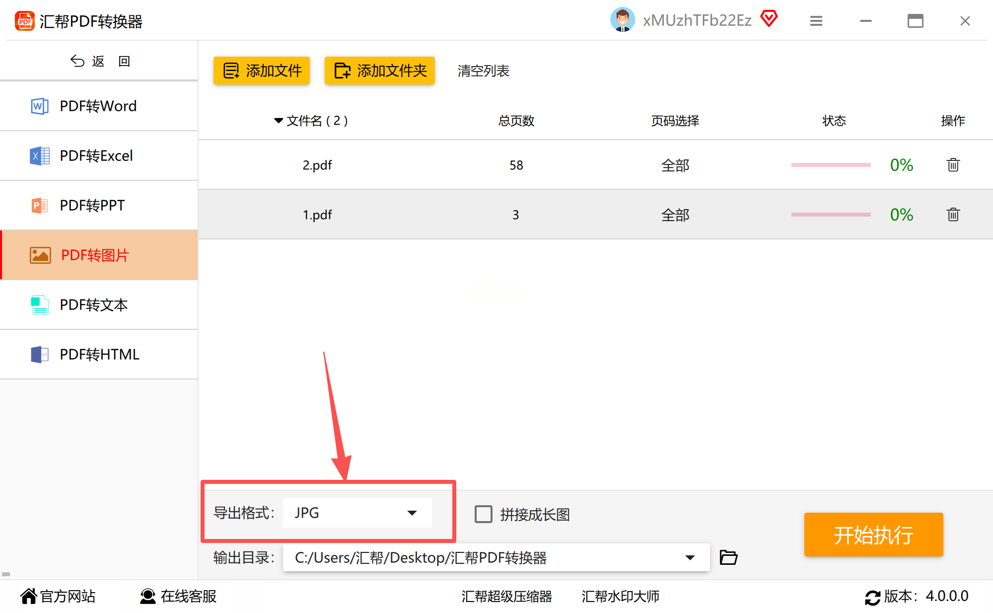The height and width of the screenshot is (613, 993).
Task: Toggle the file name column sort arrow
Action: 279,121
